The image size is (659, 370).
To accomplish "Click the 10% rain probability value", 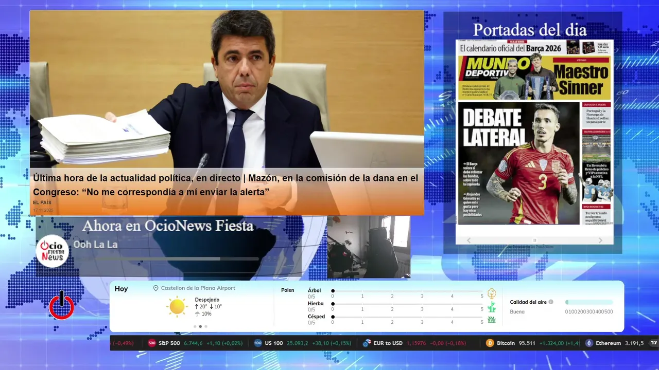I will (206, 314).
